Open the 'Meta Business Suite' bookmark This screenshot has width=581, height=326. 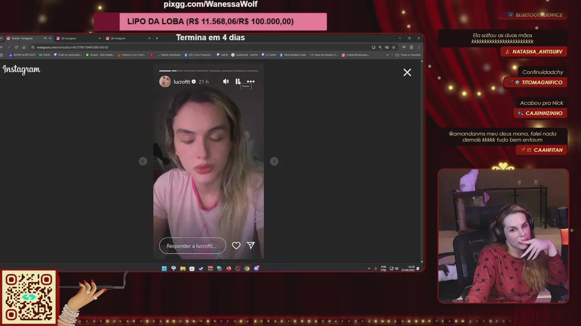click(293, 55)
